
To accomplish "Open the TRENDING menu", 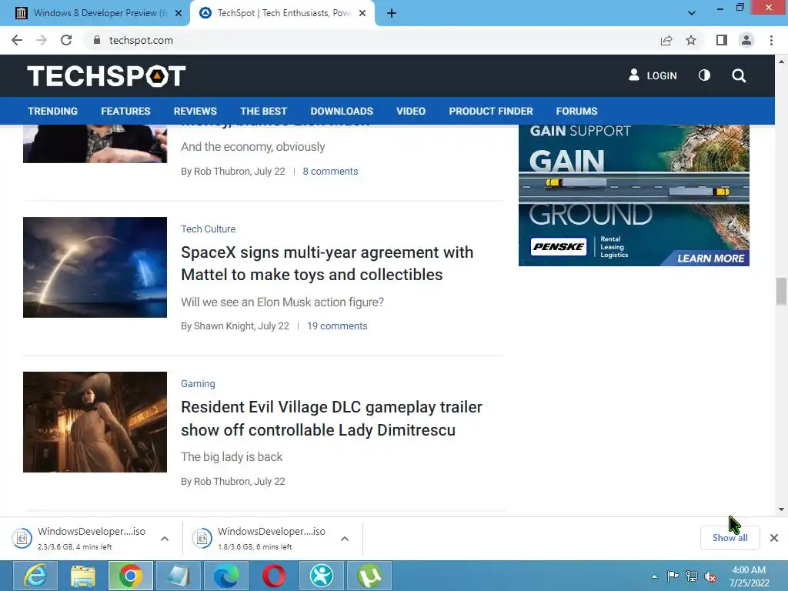I will (53, 111).
